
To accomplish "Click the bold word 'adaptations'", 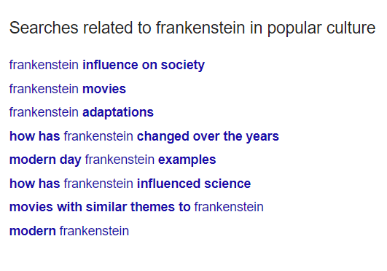I will coord(118,112).
